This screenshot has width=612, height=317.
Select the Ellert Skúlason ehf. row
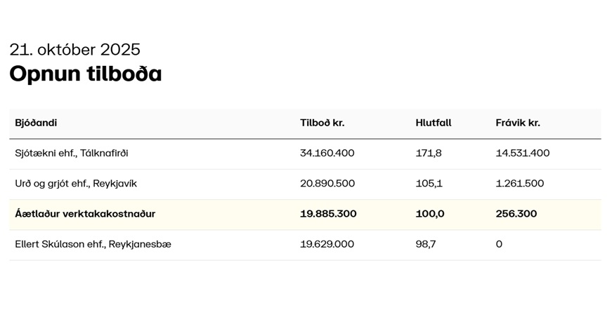tap(93, 244)
